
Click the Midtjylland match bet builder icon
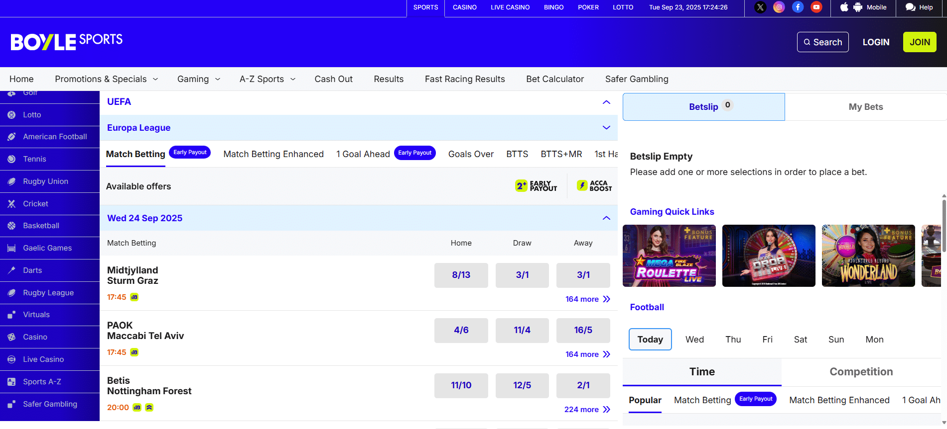coord(135,297)
